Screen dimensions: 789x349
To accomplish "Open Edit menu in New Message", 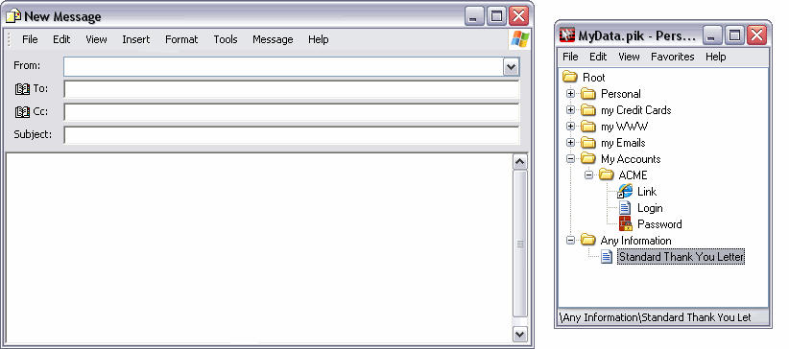I will (61, 39).
